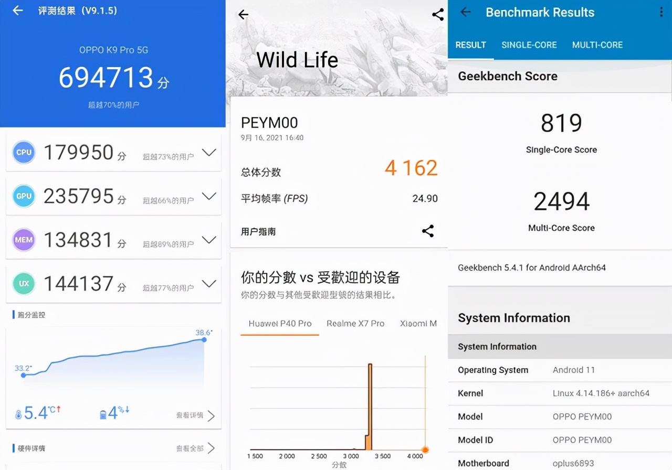Expand the GPU score 235795 row chevron

[209, 196]
